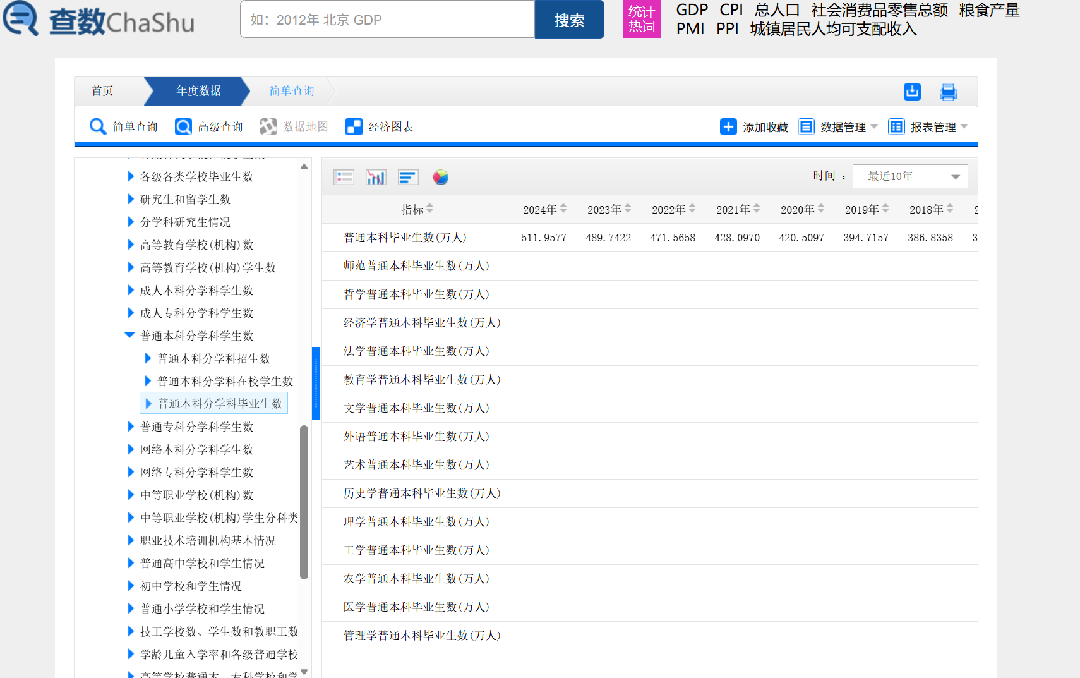The width and height of the screenshot is (1080, 678).
Task: Click the GDP hot keyword link
Action: click(692, 10)
